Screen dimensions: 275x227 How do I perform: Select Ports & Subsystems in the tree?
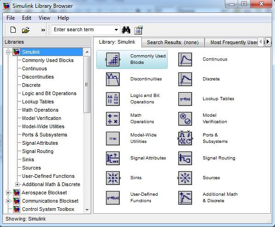(45, 135)
